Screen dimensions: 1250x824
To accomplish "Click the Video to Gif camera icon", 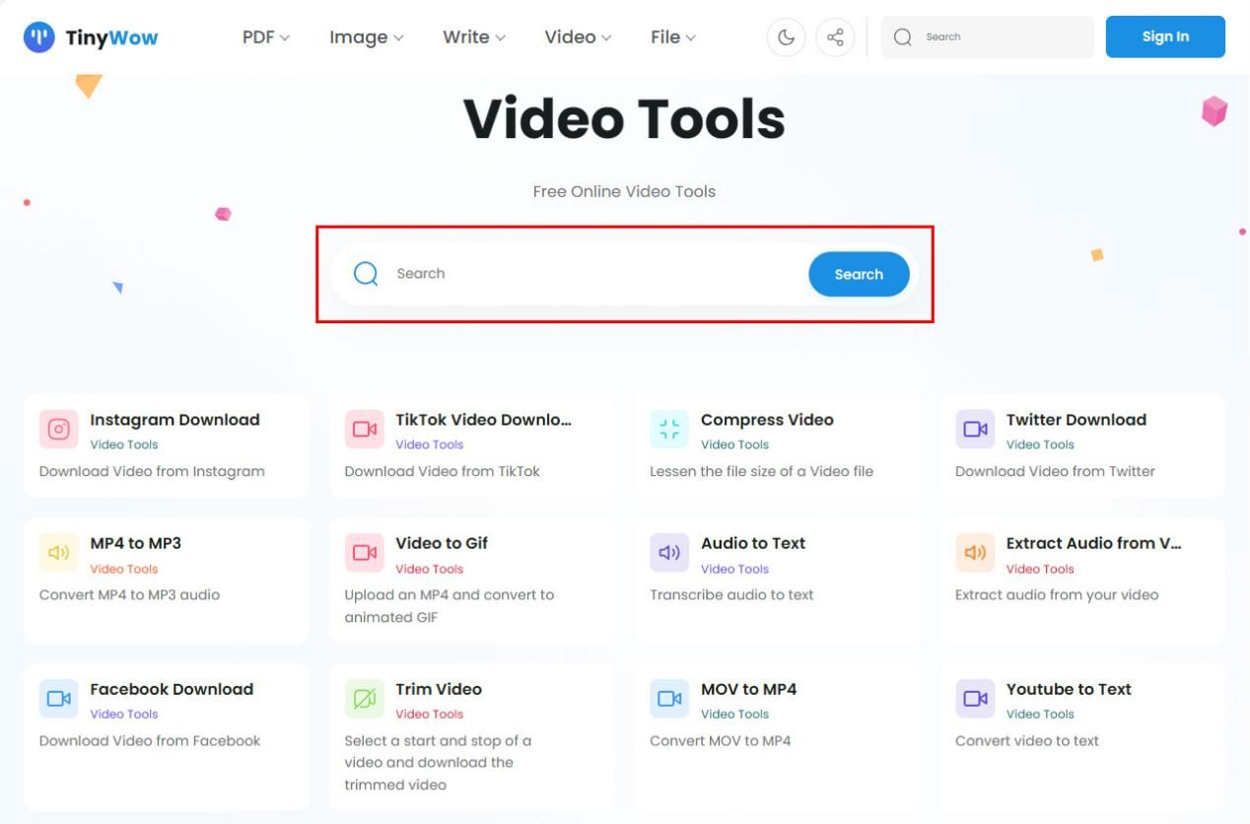I will tap(365, 553).
